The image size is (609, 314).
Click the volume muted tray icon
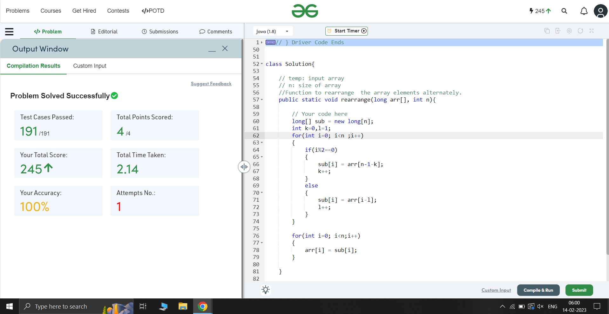pyautogui.click(x=540, y=306)
